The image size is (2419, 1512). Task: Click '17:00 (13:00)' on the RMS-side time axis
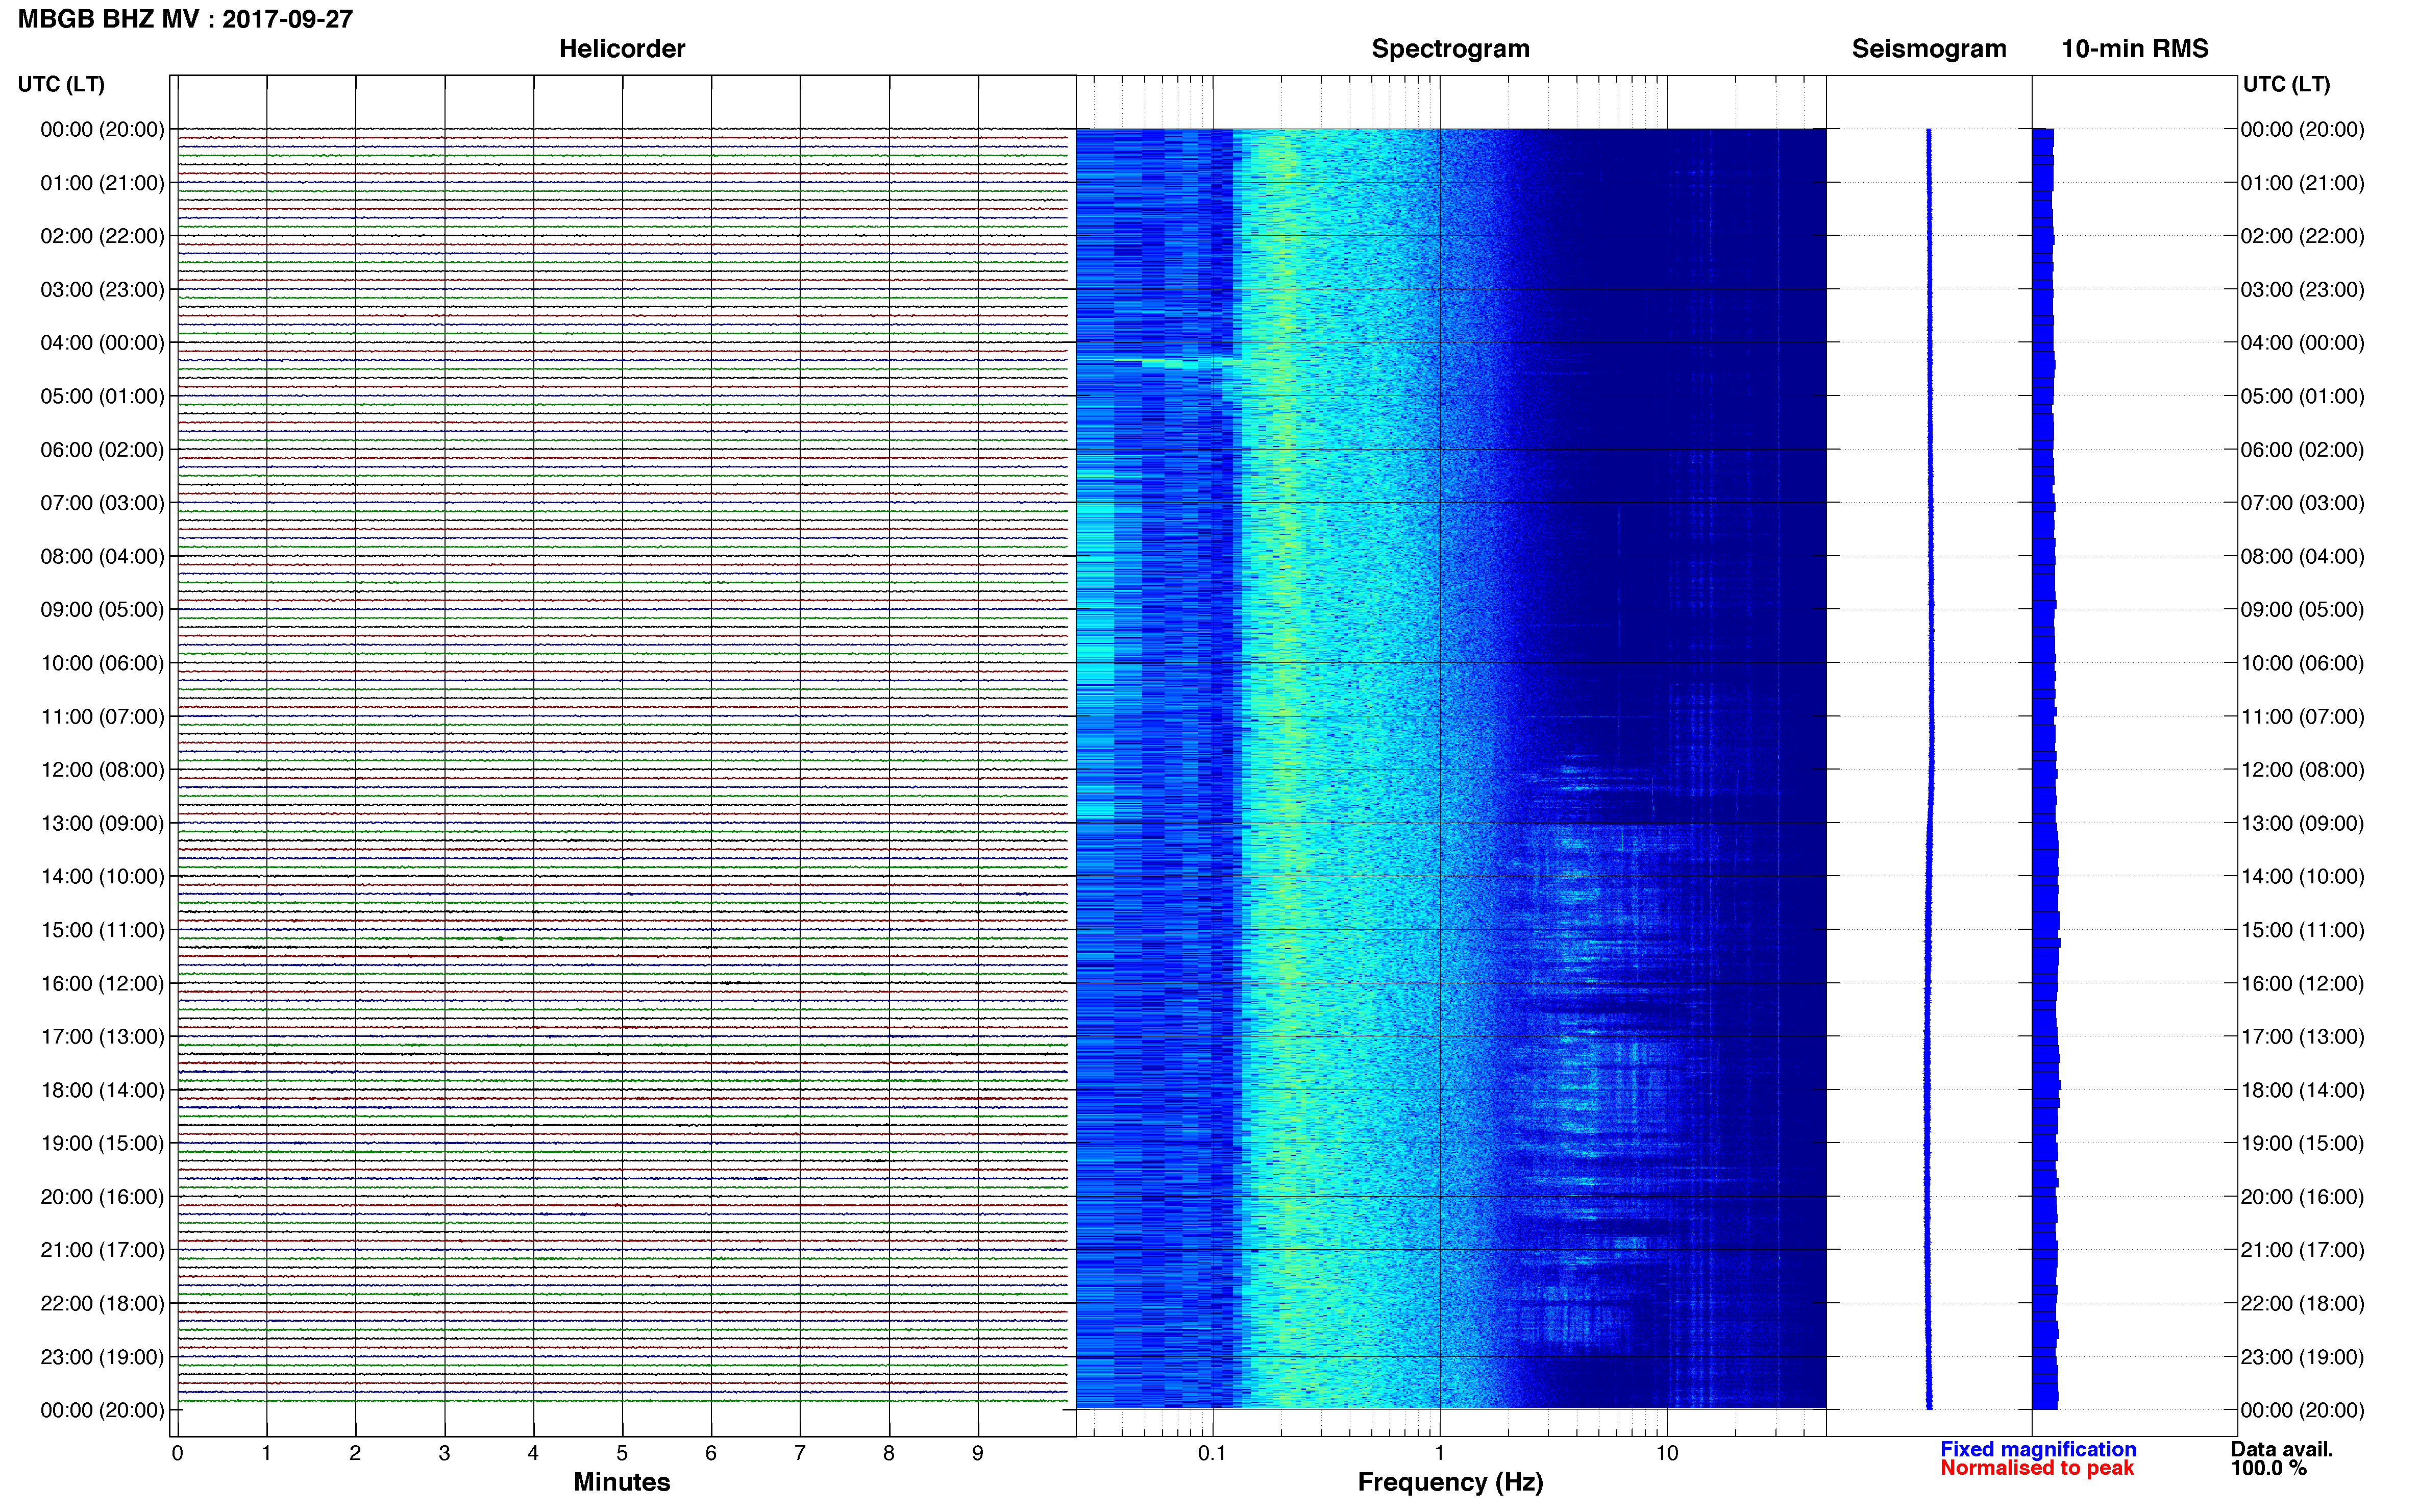pyautogui.click(x=2302, y=1037)
